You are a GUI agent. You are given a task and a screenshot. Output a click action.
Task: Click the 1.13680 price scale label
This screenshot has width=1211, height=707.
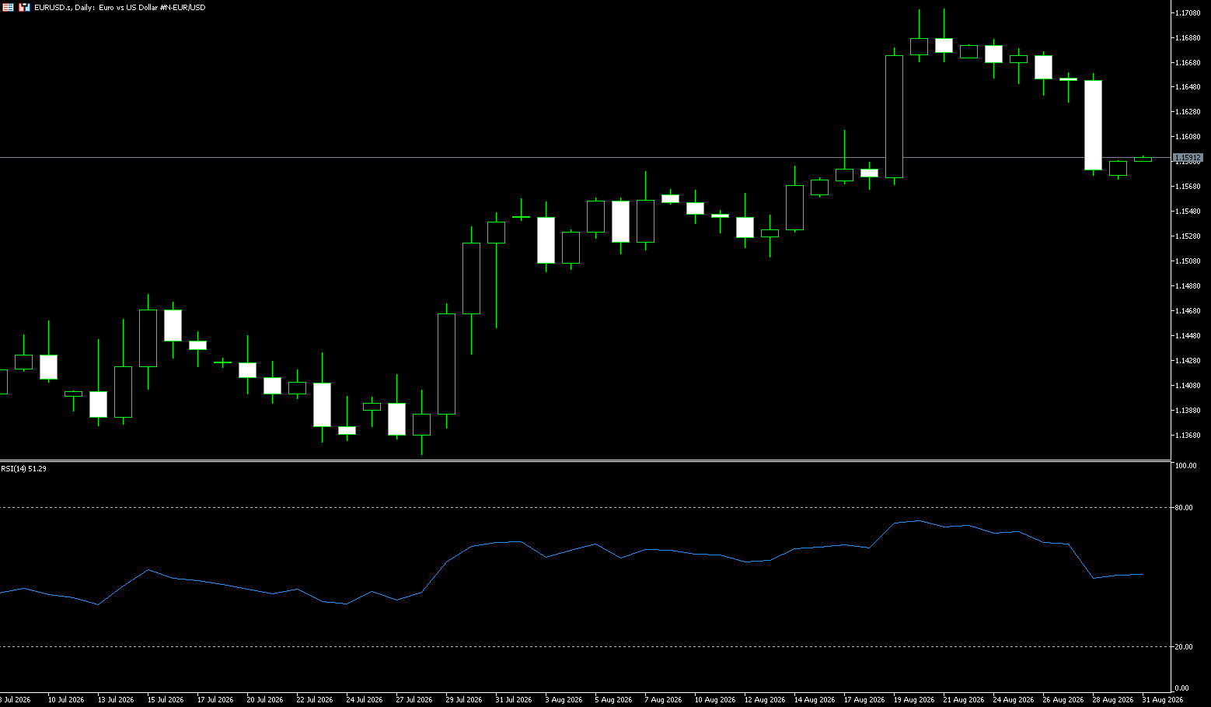pyautogui.click(x=1188, y=436)
